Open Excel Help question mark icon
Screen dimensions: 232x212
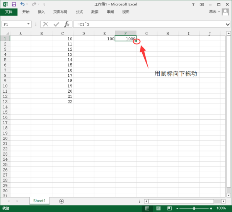point(193,4)
